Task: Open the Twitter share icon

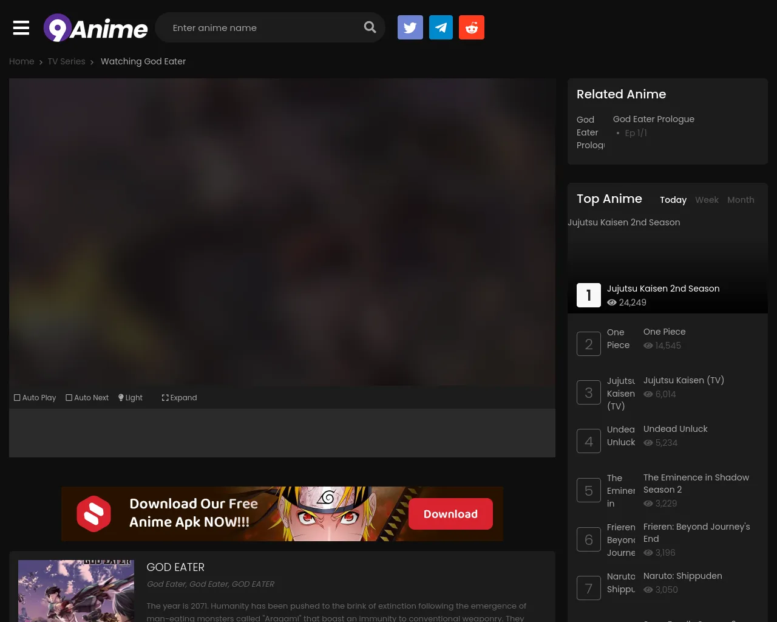Action: click(410, 28)
